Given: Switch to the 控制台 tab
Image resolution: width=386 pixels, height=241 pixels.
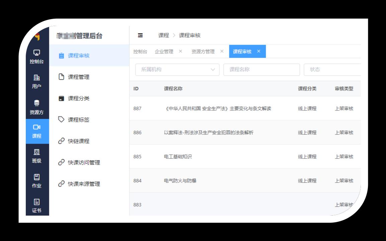Looking at the screenshot, I should coord(140,51).
